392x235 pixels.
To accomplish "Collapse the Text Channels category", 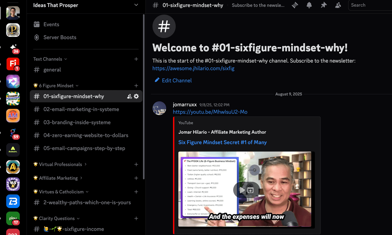I will pos(50,59).
